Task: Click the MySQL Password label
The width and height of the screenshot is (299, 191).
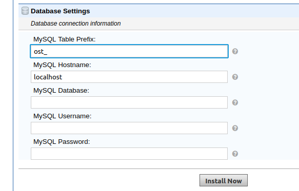Action: tap(62, 142)
